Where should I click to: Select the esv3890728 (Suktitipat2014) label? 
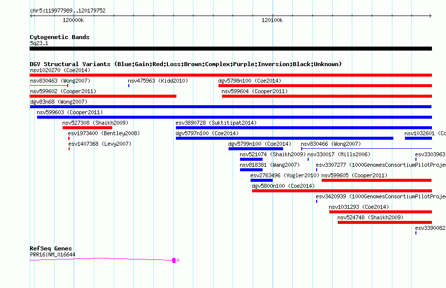tap(216, 123)
